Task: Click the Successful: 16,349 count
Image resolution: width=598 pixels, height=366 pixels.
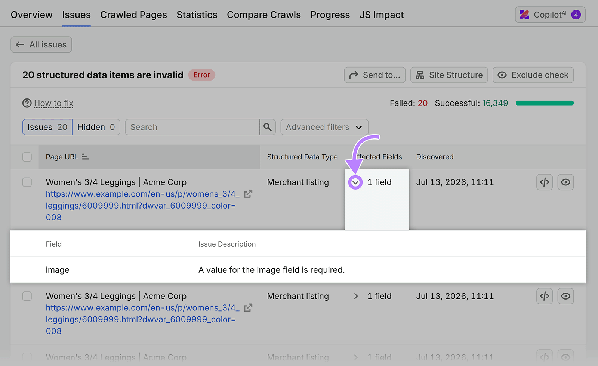Action: point(471,103)
